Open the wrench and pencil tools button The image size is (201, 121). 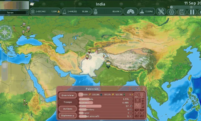point(161,11)
